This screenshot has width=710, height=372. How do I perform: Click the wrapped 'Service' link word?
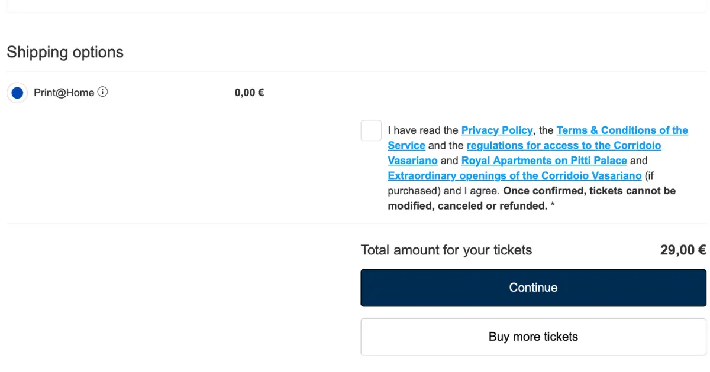point(406,145)
